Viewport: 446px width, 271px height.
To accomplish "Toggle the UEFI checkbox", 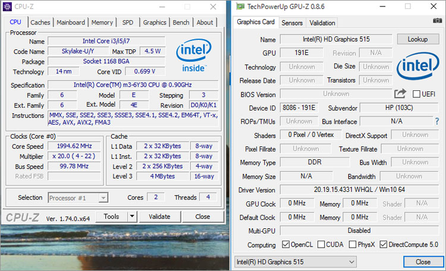I will tap(416, 94).
